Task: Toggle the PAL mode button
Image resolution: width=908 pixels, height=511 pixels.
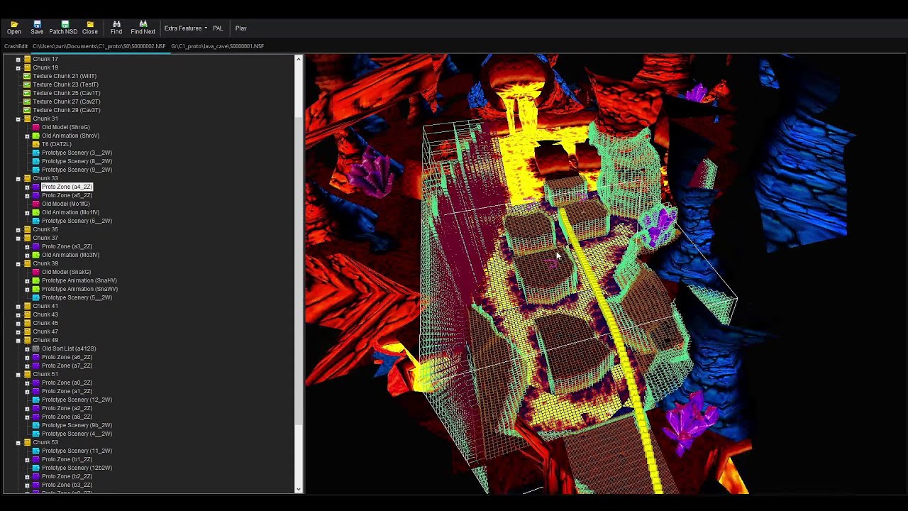Action: point(218,28)
